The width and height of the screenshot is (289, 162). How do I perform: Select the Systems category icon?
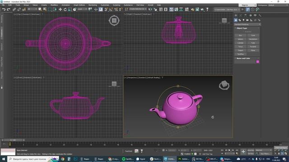[x=259, y=20]
